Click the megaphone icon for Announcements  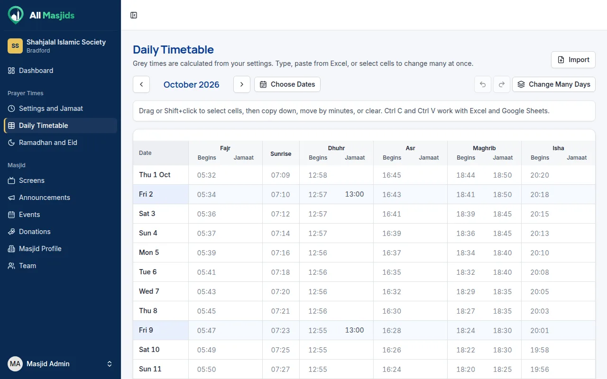11,198
